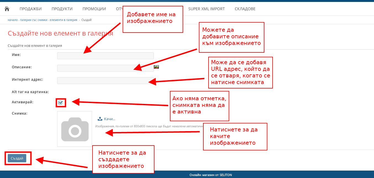Screen dimensions: 374x178
Task: Open the ПРОДАЖБИ menu
Action: 30,9
